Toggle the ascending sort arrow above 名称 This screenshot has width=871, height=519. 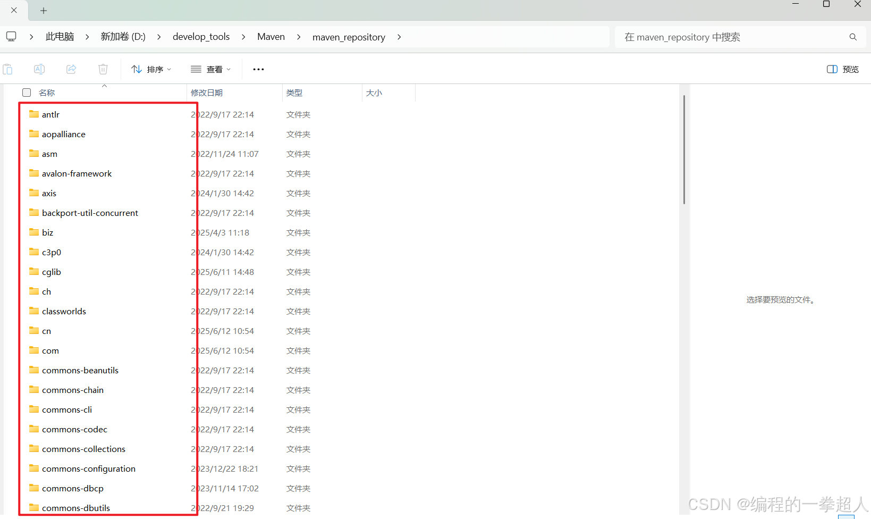coord(104,85)
